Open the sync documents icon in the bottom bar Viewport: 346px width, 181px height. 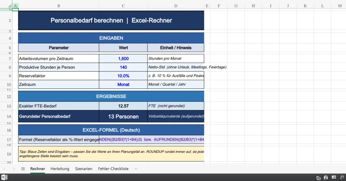click(318, 178)
